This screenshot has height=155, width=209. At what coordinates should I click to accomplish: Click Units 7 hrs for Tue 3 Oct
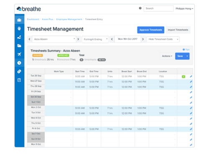coord(110,113)
